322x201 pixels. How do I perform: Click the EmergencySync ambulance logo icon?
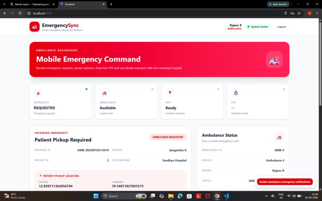(34, 27)
